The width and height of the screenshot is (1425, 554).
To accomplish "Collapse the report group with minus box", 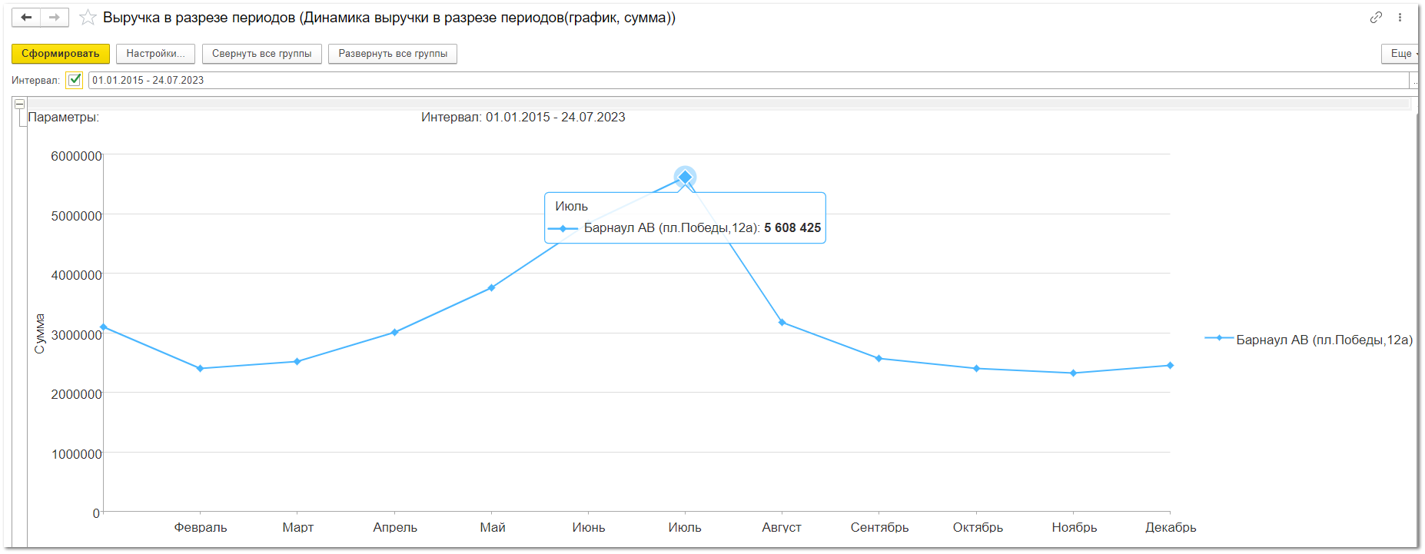I will 20,104.
